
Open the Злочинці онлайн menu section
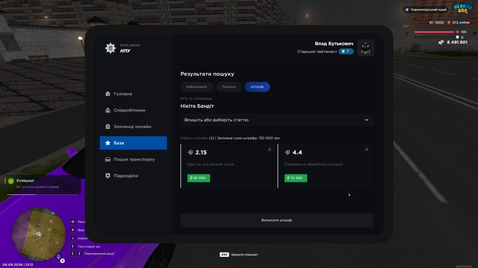[133, 127]
